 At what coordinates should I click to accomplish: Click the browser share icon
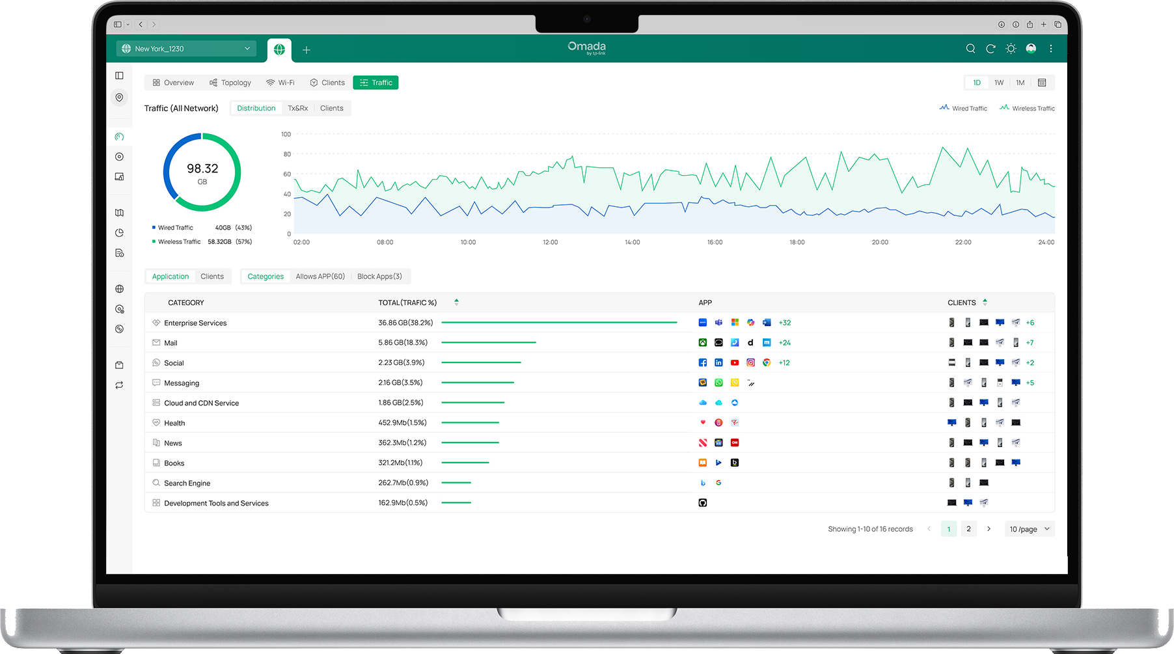click(1030, 24)
